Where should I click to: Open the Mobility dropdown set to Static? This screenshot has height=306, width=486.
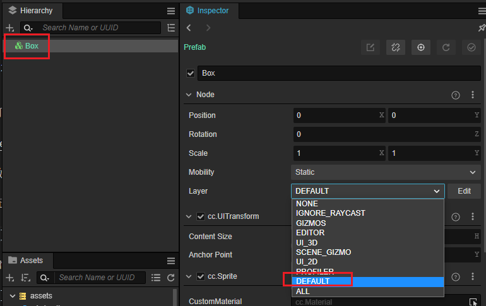point(386,172)
